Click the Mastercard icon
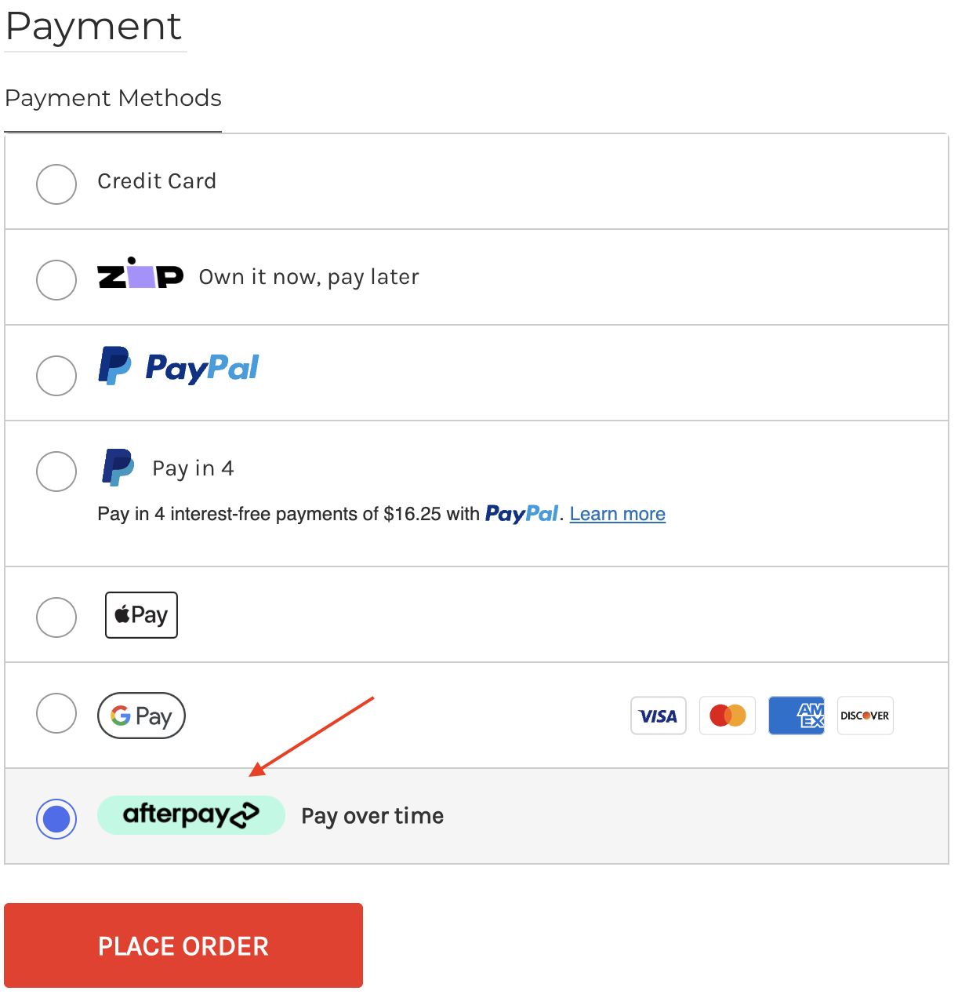Viewport: 958px width, 998px height. click(x=727, y=715)
